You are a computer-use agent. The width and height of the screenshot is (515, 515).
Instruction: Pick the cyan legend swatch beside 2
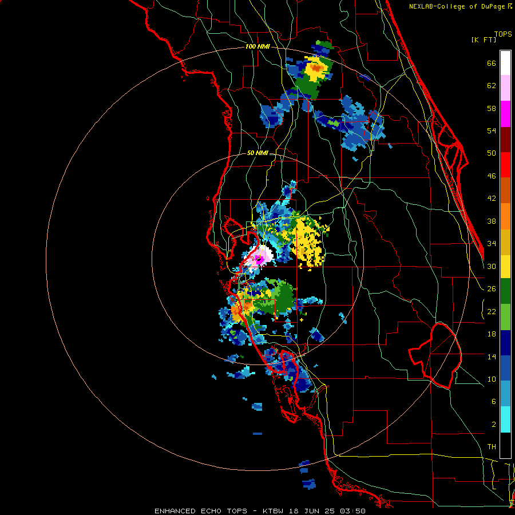(505, 420)
